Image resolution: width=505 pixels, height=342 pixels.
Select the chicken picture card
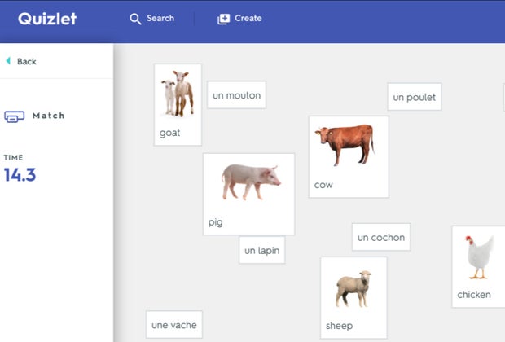coord(479,266)
